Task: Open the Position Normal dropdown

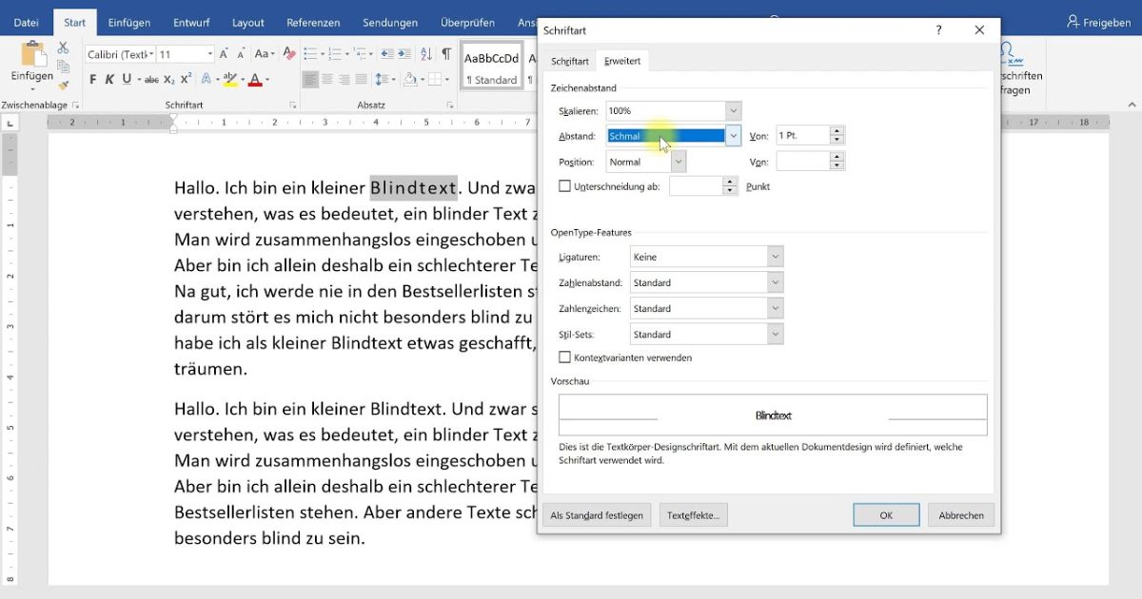Action: tap(679, 162)
